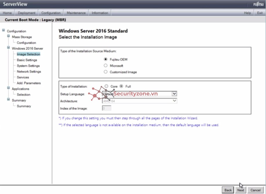
Task: Open the Configuration menu in the top bar
Action: [x=51, y=13]
